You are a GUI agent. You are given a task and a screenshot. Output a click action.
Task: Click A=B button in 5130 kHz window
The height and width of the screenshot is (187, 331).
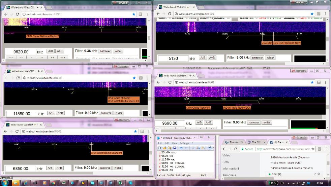click(x=212, y=58)
